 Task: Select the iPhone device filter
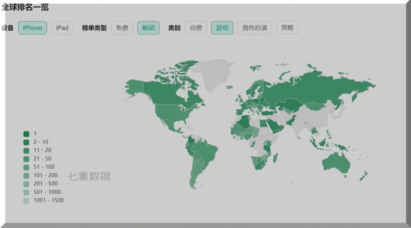(x=32, y=28)
